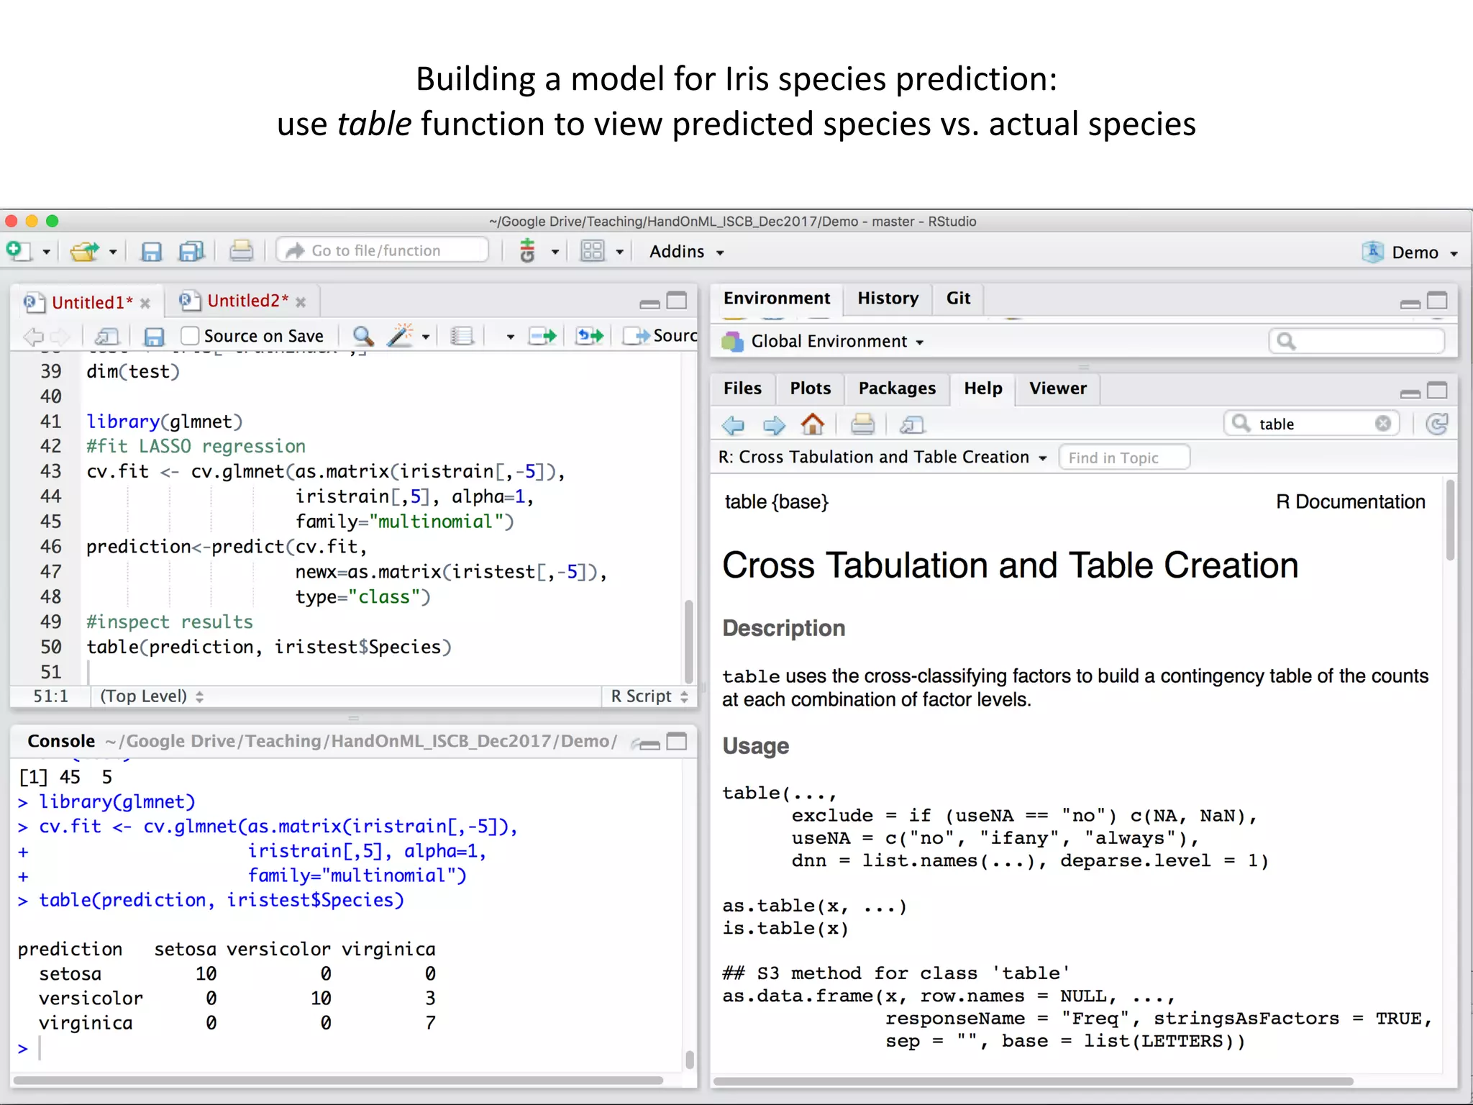Viewport: 1473px width, 1105px height.
Task: Save current document with main toolbar disk icon
Action: tap(151, 251)
